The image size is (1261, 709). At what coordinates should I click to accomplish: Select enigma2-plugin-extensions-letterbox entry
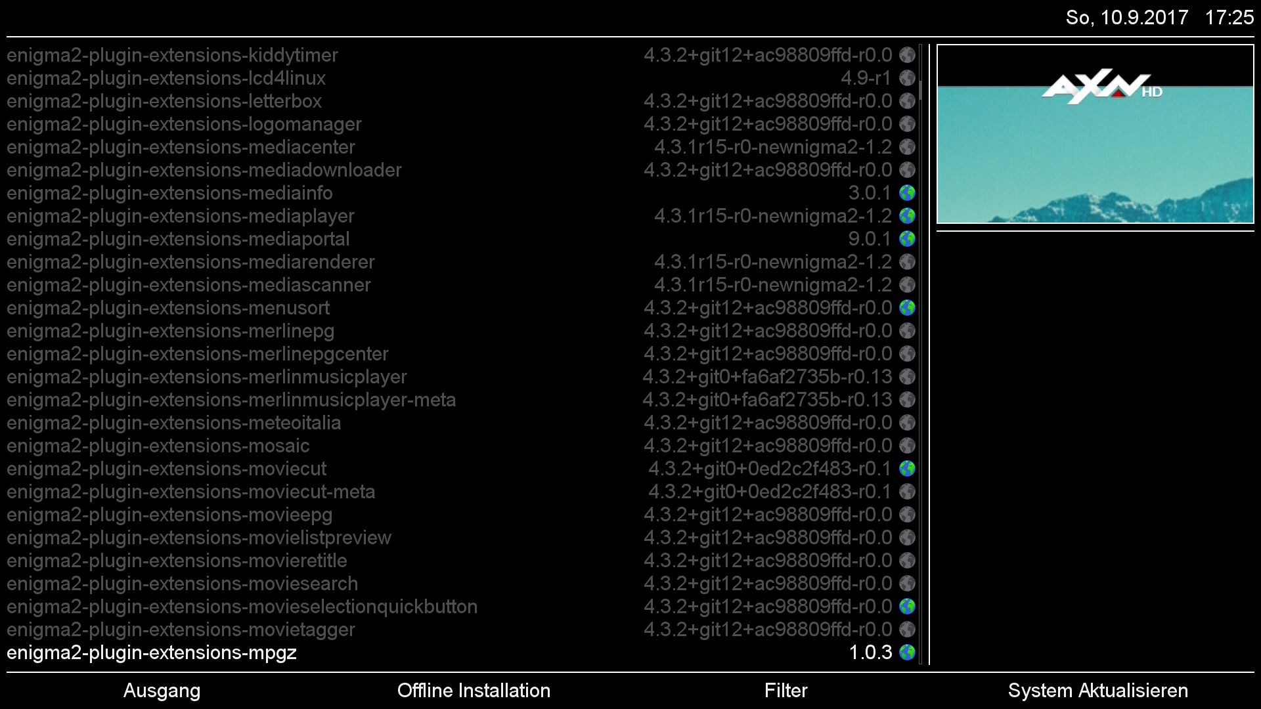(461, 101)
